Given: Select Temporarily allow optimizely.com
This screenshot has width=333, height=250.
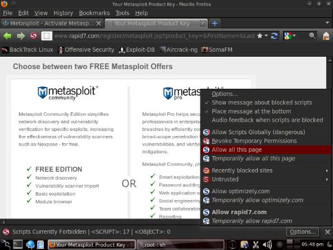Looking at the screenshot, I should [266, 200].
